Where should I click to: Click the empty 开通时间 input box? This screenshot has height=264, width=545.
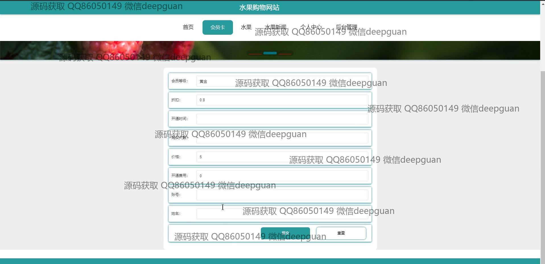[x=282, y=119]
